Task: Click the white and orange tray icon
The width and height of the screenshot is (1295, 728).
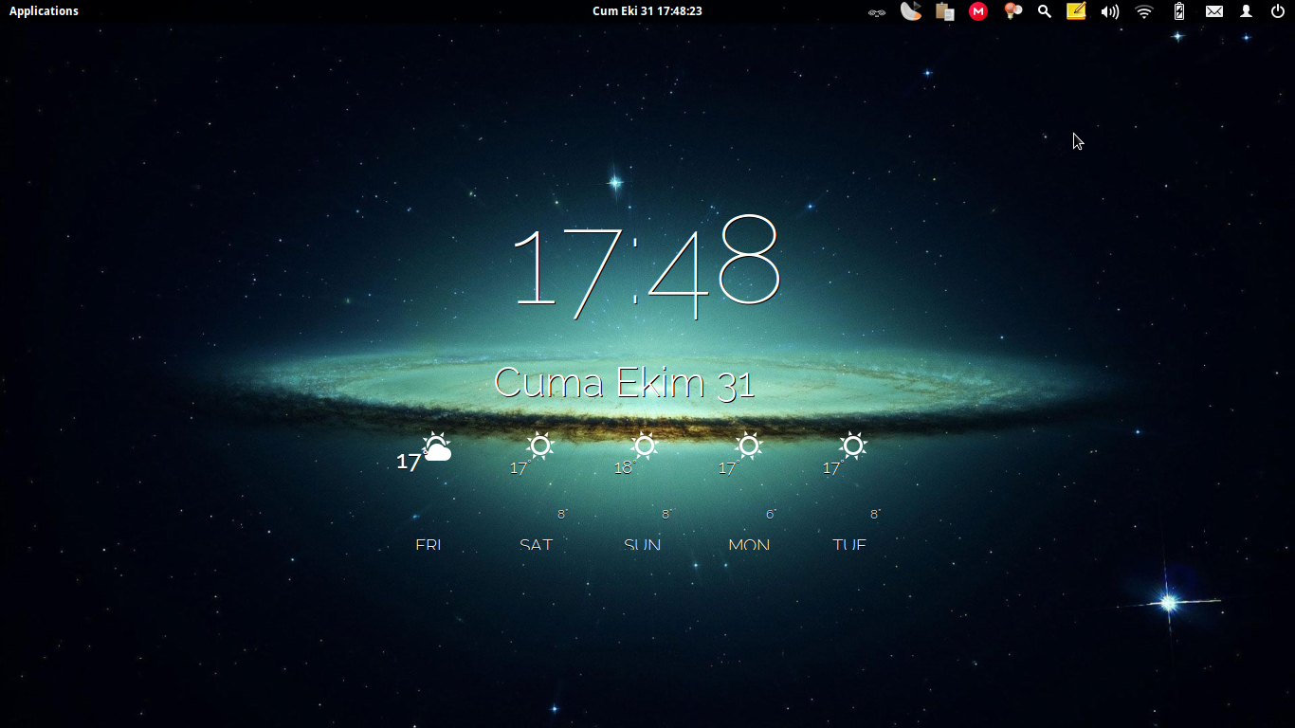Action: tap(911, 11)
